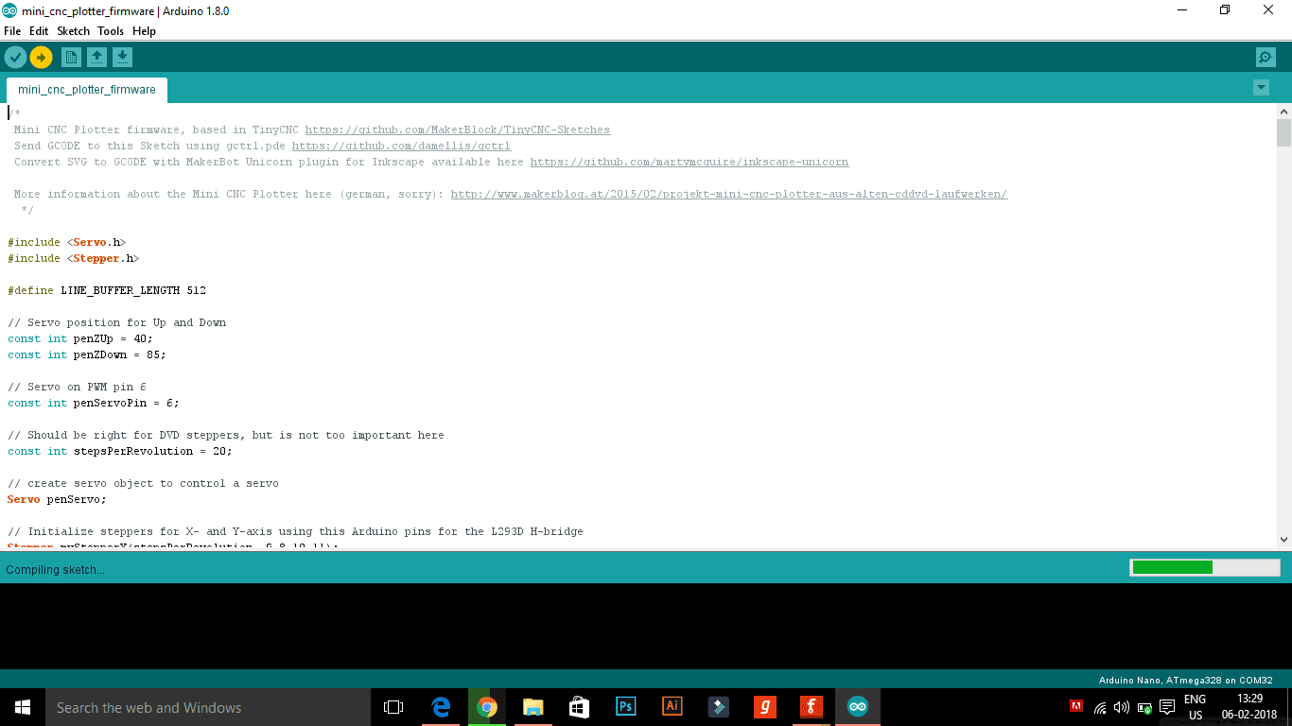Open the inkscape-unicorn plugin link
Image resolution: width=1292 pixels, height=726 pixels.
coord(689,162)
